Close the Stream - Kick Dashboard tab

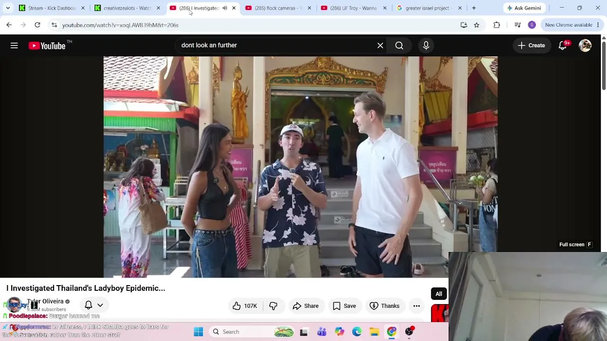(83, 8)
